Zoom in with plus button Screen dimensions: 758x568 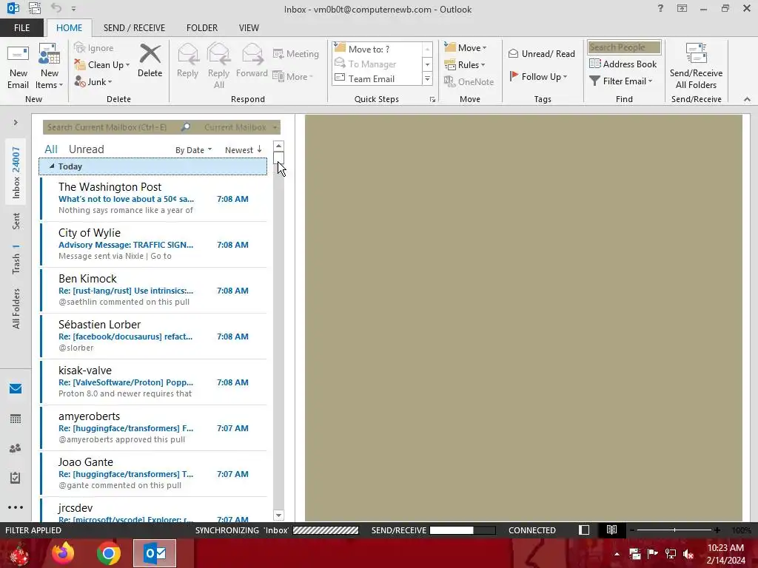(717, 530)
